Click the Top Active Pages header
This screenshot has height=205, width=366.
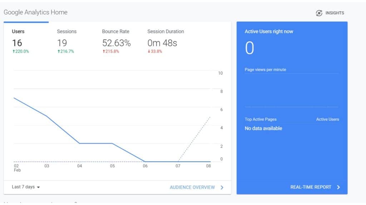pyautogui.click(x=261, y=119)
